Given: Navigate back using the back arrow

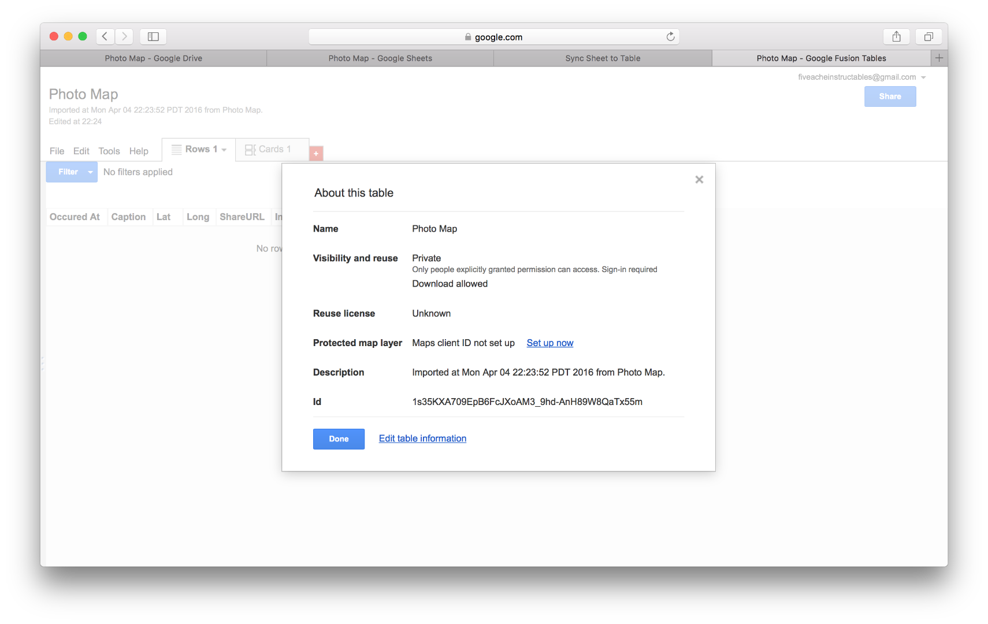Looking at the screenshot, I should tap(105, 36).
